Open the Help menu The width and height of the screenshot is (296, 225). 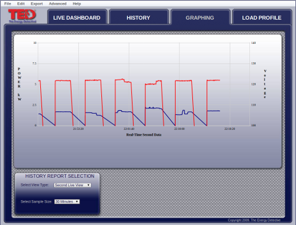tap(77, 4)
